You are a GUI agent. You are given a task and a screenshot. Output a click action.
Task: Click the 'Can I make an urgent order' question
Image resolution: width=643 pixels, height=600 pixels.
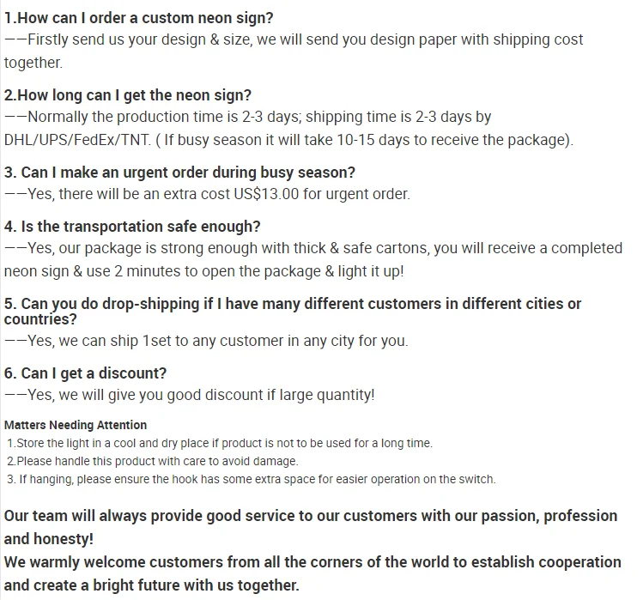point(179,173)
